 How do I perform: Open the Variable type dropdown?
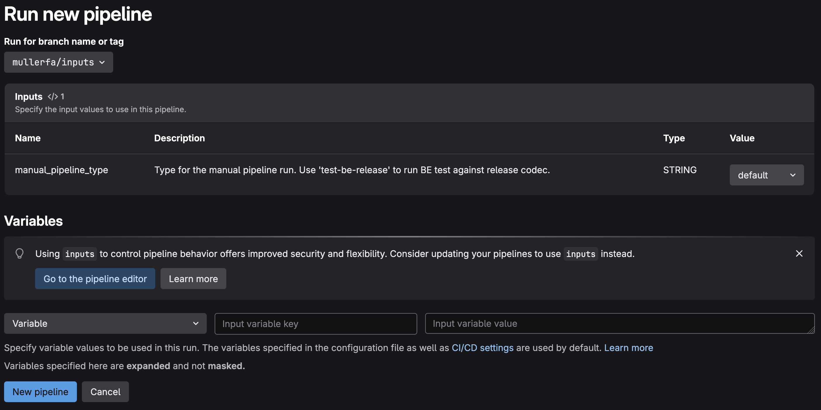point(105,324)
